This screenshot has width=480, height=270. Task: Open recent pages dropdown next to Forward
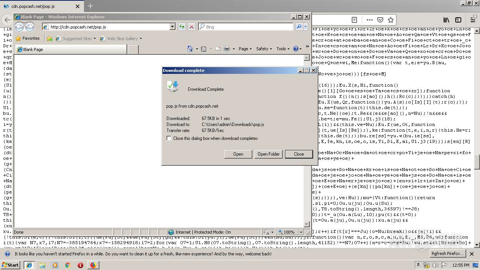(x=38, y=27)
